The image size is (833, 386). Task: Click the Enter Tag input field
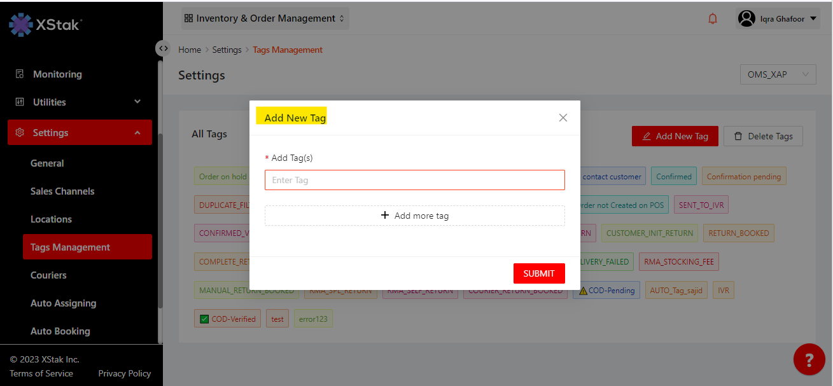click(414, 180)
